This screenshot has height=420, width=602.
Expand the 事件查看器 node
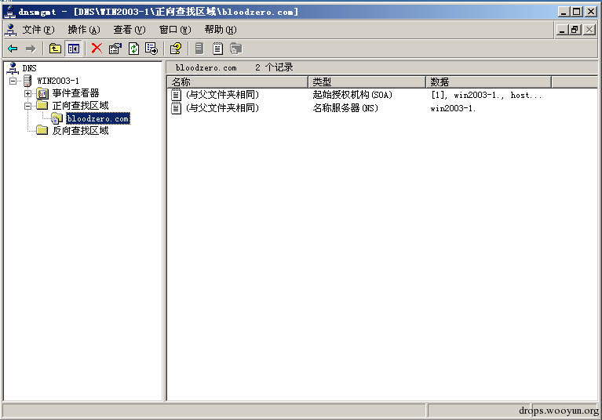pyautogui.click(x=27, y=93)
